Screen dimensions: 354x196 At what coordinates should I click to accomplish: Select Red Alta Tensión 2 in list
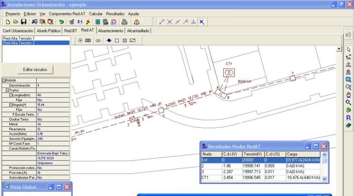click(x=36, y=43)
